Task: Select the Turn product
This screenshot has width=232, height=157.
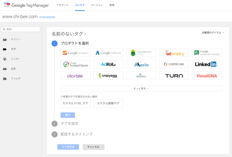Action: (x=174, y=76)
